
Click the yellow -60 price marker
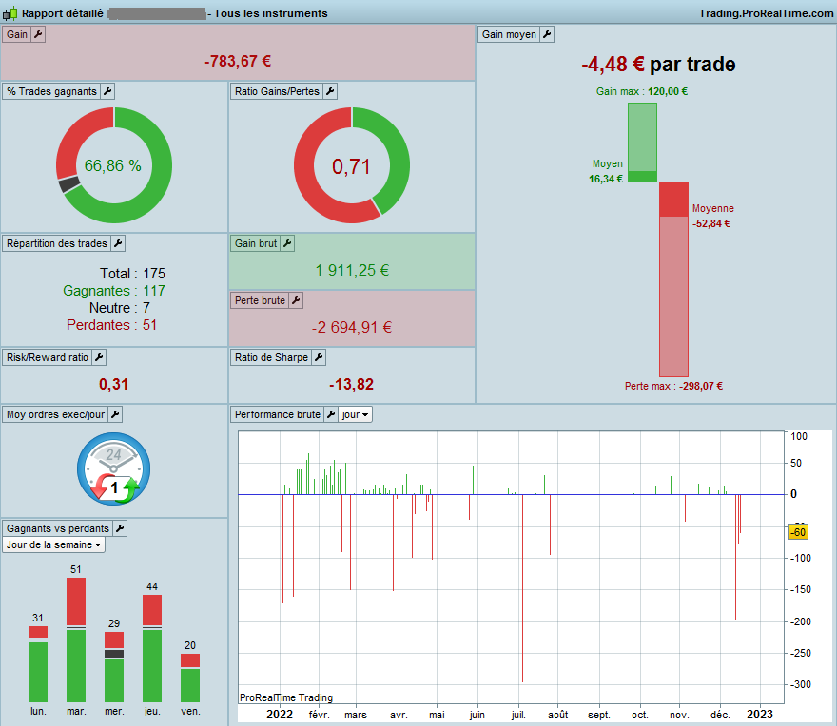[798, 532]
